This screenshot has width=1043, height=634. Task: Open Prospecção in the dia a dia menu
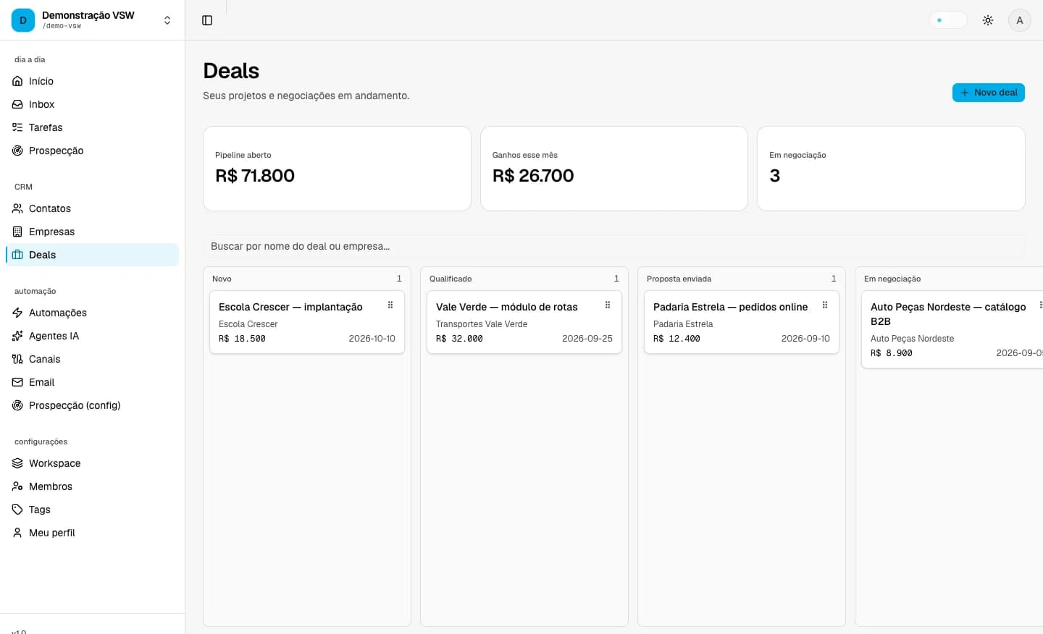point(93,151)
